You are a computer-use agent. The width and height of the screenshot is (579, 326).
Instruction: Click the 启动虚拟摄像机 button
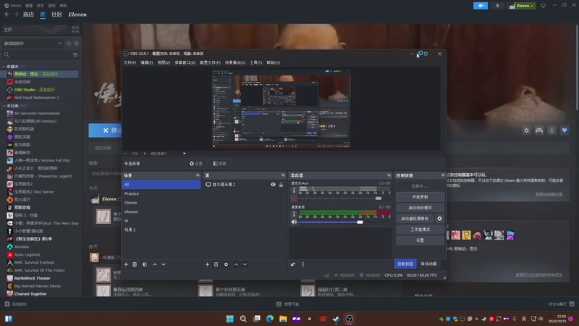click(x=415, y=218)
